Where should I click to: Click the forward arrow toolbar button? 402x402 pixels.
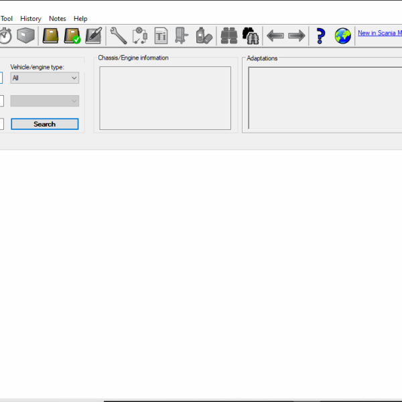pyautogui.click(x=296, y=36)
